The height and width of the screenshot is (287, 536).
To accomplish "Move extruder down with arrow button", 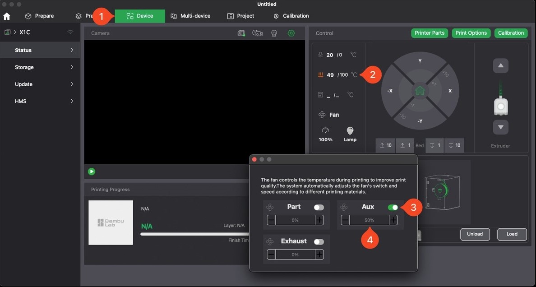I will [x=500, y=127].
